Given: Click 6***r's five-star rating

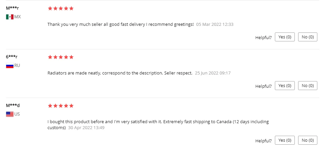Looking at the screenshot, I should [x=61, y=57].
